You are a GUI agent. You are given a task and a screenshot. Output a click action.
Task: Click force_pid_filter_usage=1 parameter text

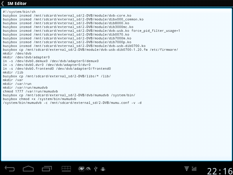pos(156,31)
